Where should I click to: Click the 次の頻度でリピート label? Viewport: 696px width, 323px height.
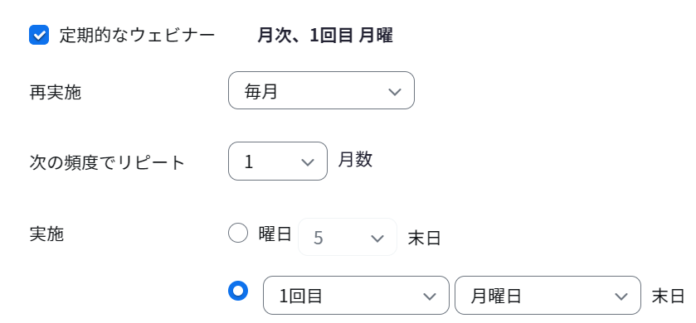[107, 163]
